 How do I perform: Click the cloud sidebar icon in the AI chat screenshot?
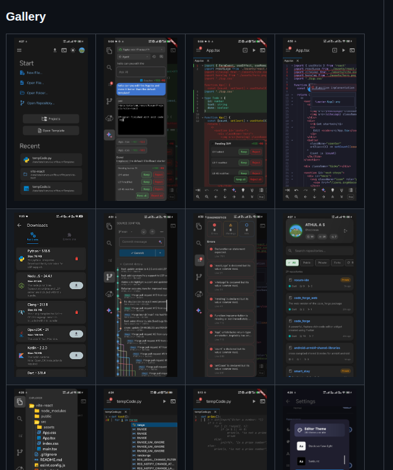[x=109, y=118]
